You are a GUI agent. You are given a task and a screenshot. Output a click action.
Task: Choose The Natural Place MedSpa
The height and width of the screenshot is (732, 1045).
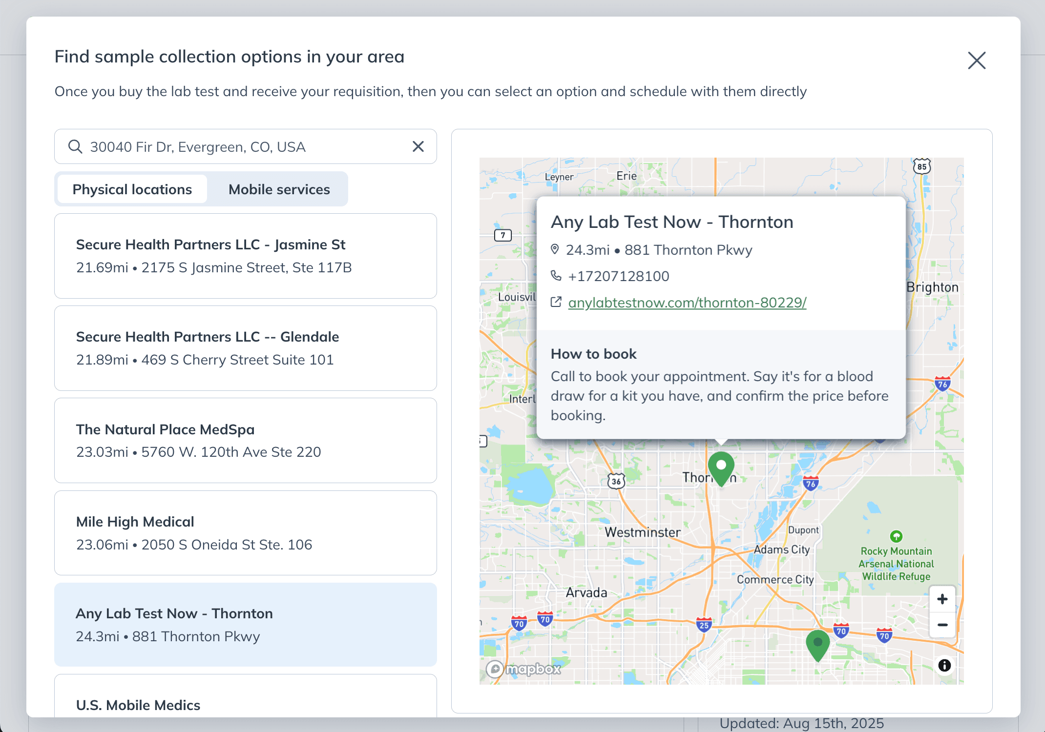tap(246, 440)
